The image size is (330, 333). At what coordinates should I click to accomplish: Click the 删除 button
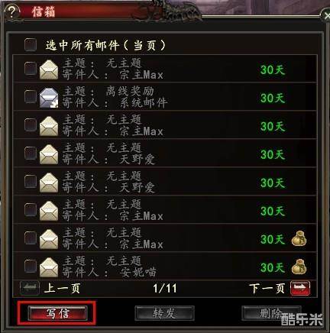click(x=271, y=313)
